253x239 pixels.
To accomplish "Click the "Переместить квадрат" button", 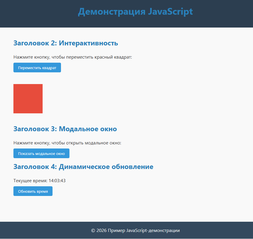I will [37, 68].
